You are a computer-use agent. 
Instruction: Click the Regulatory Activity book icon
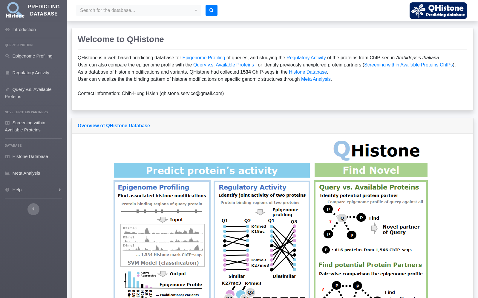pyautogui.click(x=7, y=73)
